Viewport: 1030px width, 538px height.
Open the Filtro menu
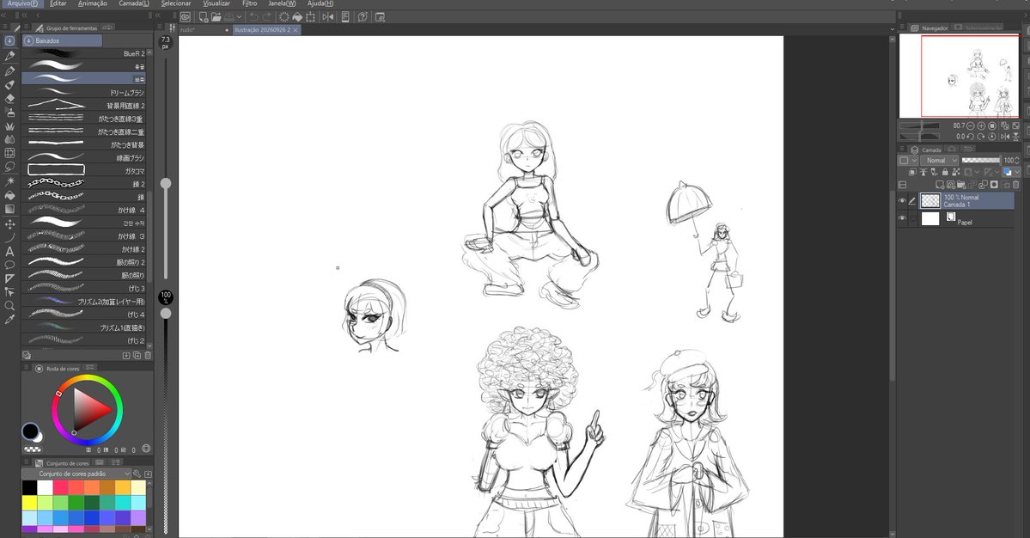(x=250, y=3)
